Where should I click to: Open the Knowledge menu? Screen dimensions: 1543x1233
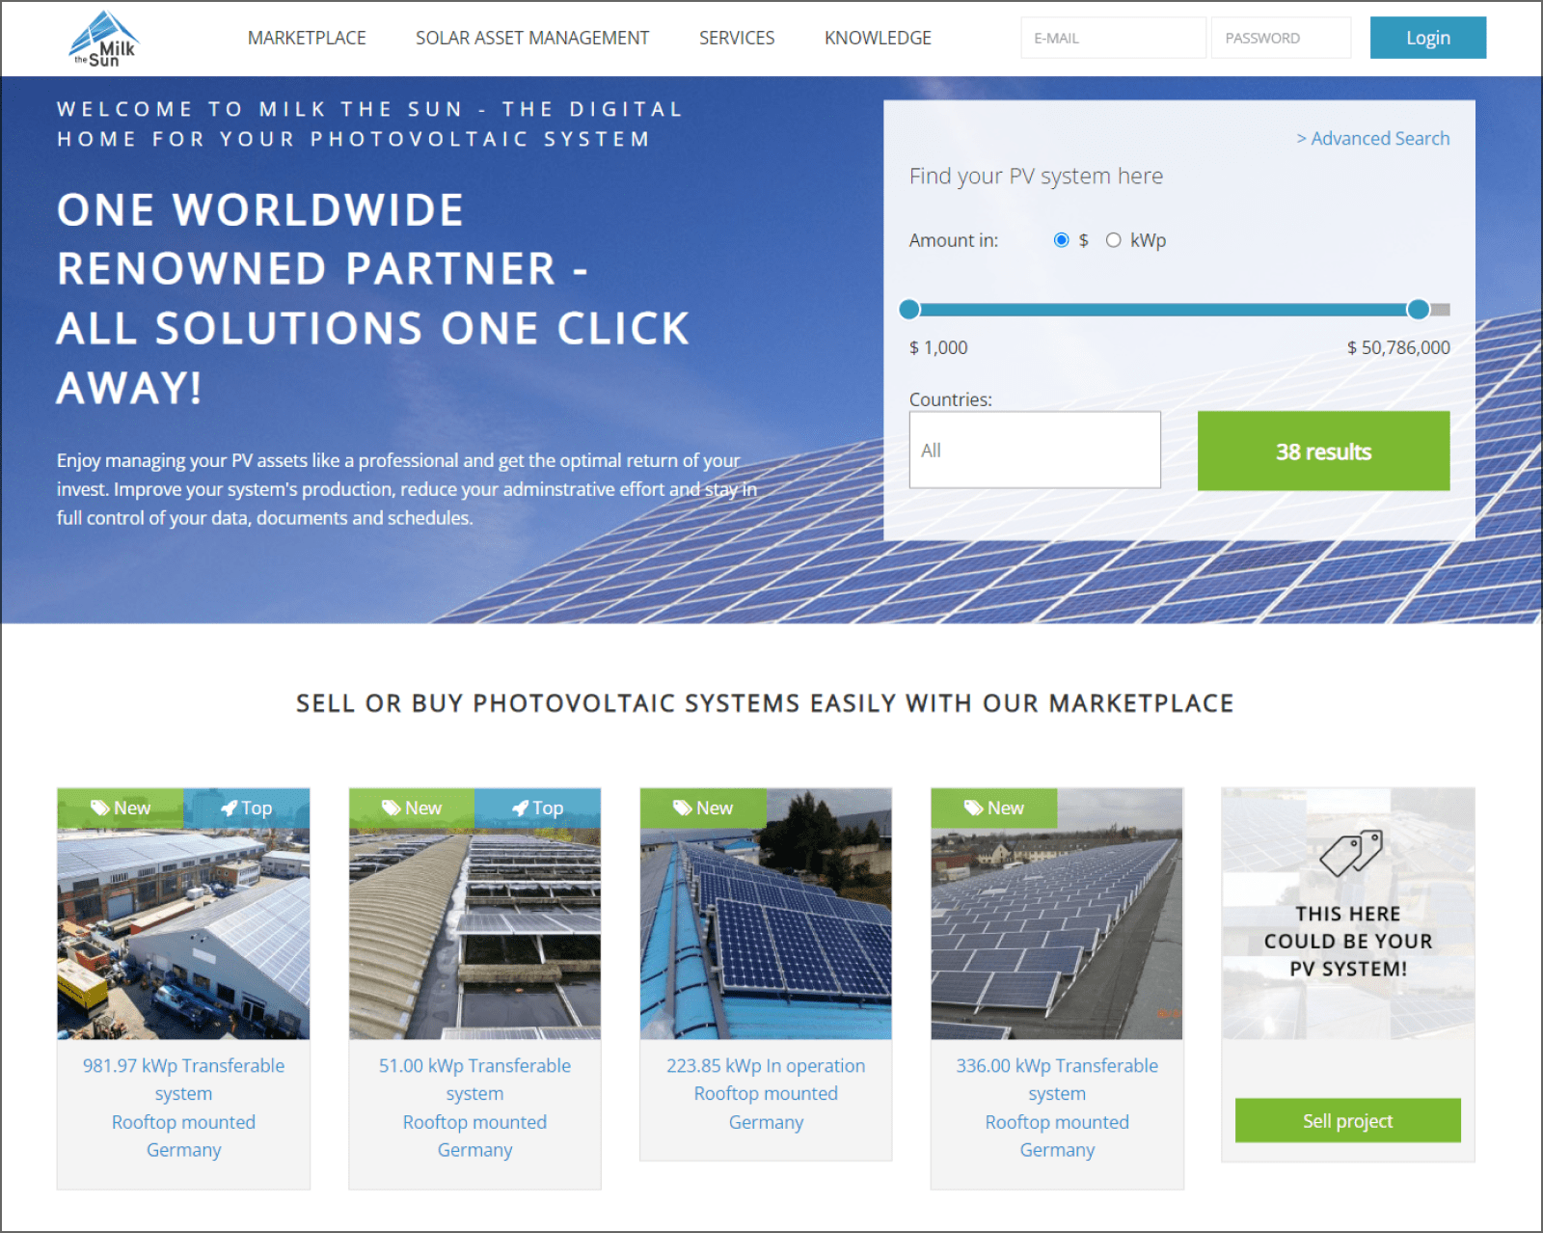(x=878, y=39)
